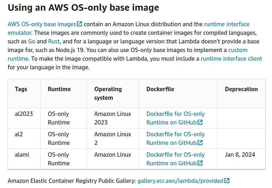272x188 pixels.
Task: Click external-link icon after gallery.ecr.aws link
Action: [x=227, y=181]
